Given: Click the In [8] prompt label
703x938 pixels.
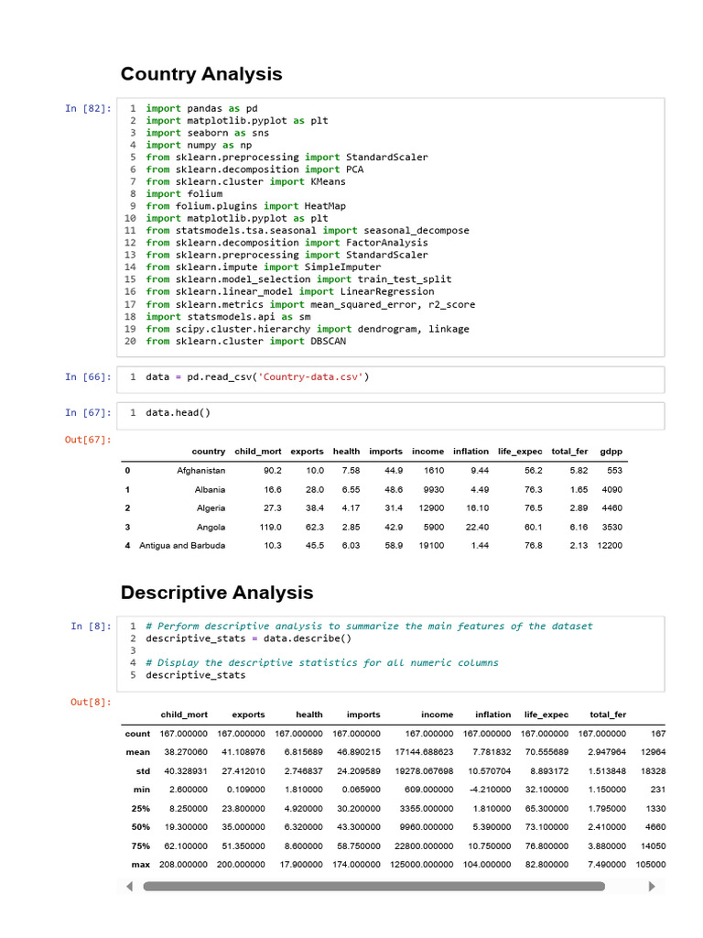Looking at the screenshot, I should click(91, 626).
